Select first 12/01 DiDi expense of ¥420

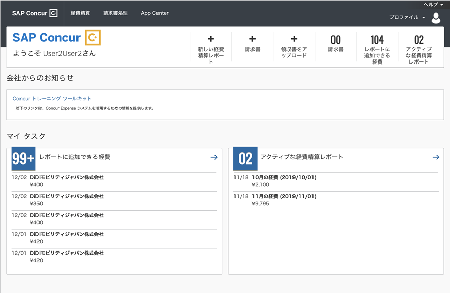coord(114,238)
